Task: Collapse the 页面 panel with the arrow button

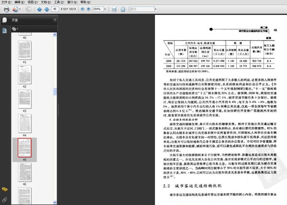Action: [x=55, y=20]
